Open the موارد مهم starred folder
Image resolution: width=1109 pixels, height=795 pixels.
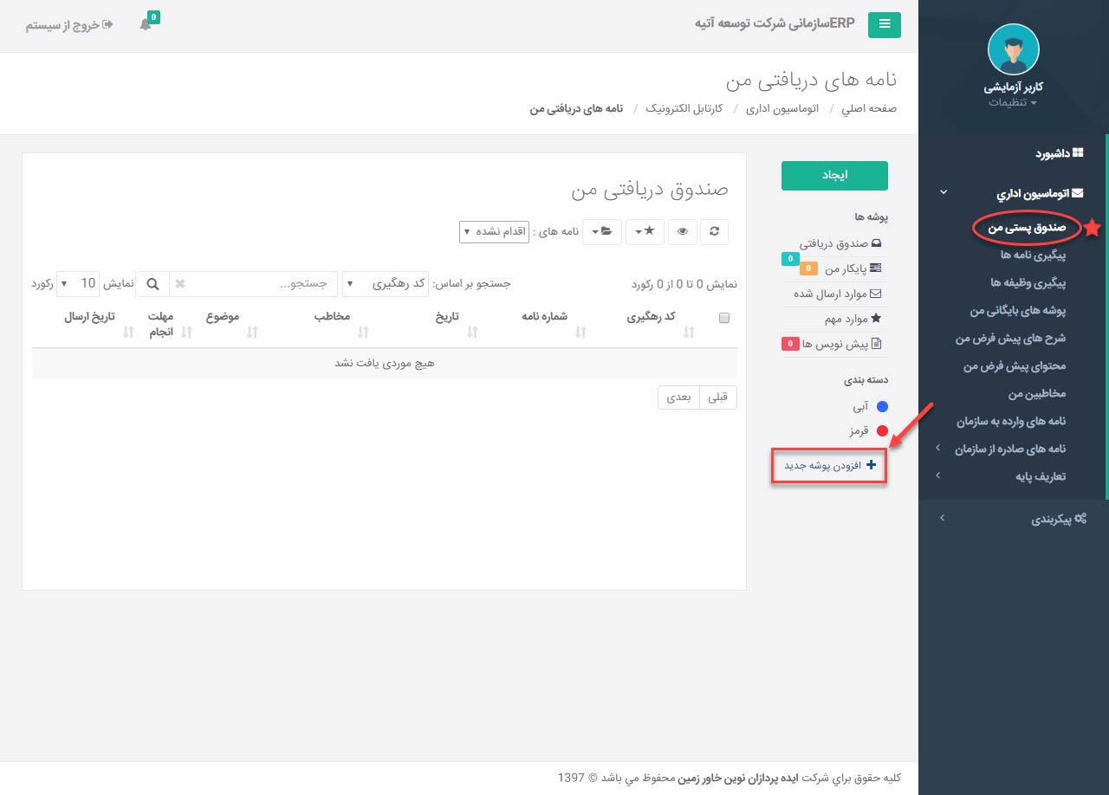click(x=853, y=319)
